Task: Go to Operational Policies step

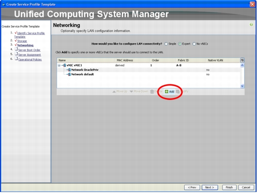Action: 30,60
